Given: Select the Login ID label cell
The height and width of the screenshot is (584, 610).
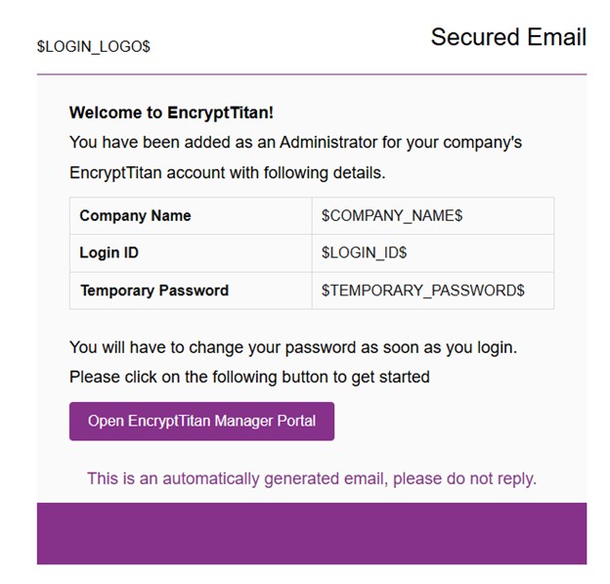Looking at the screenshot, I should coord(191,253).
